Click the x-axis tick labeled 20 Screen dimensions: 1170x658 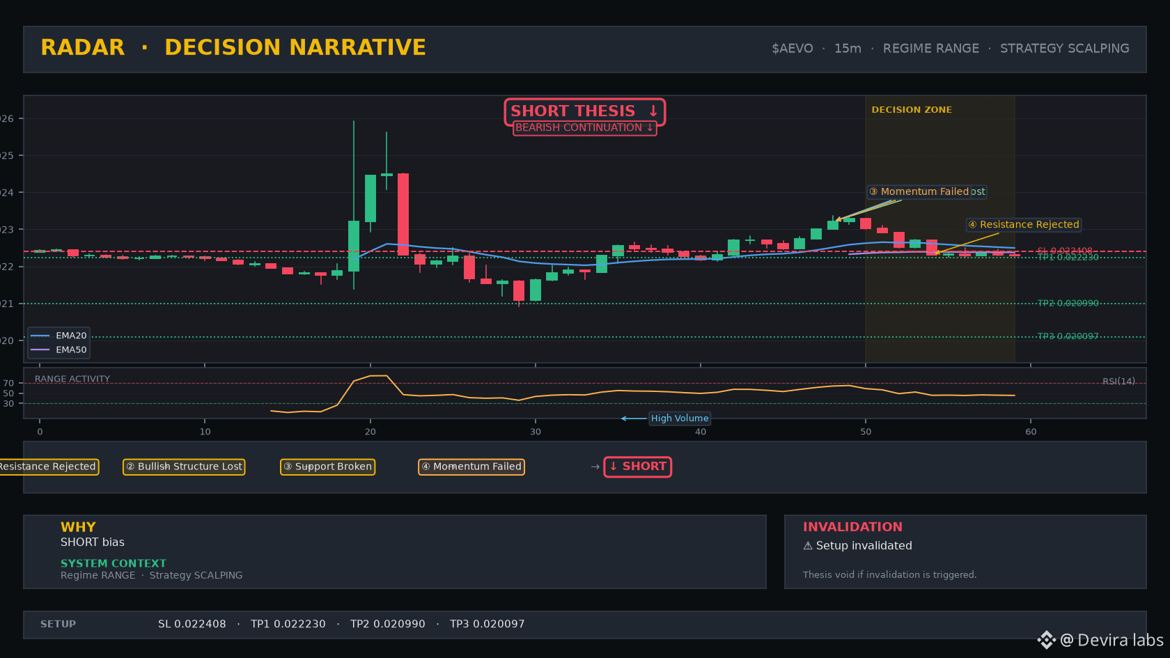click(x=370, y=432)
